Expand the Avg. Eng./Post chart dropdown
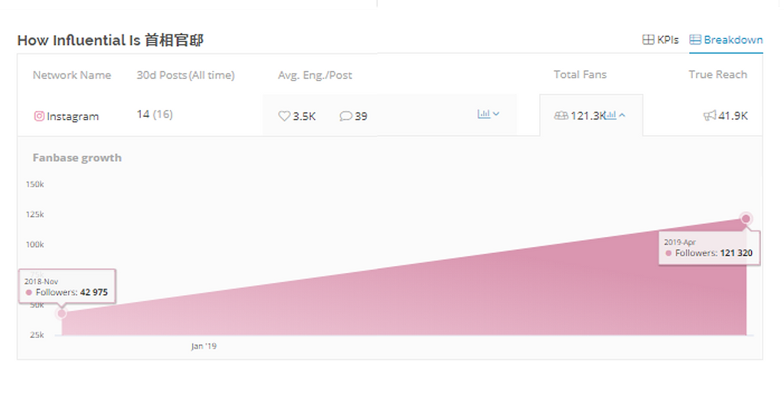The image size is (784, 396). (x=496, y=114)
